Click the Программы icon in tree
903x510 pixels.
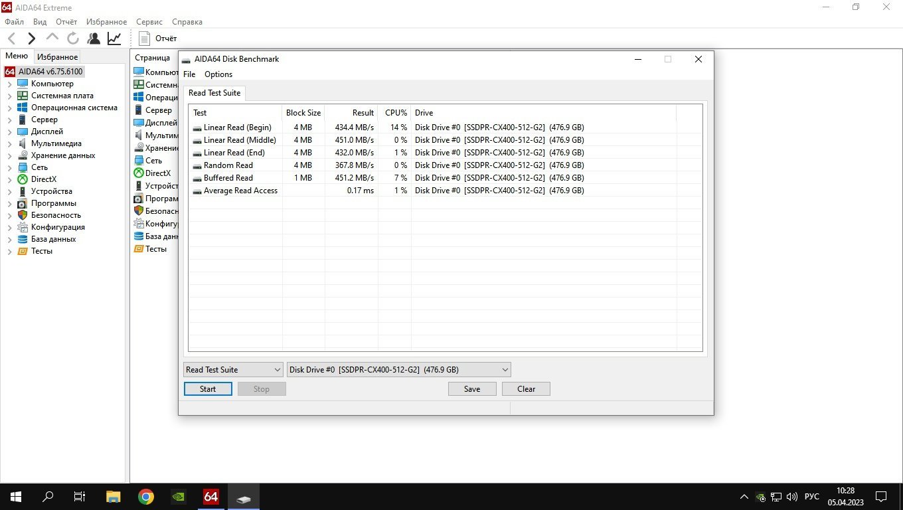(23, 203)
